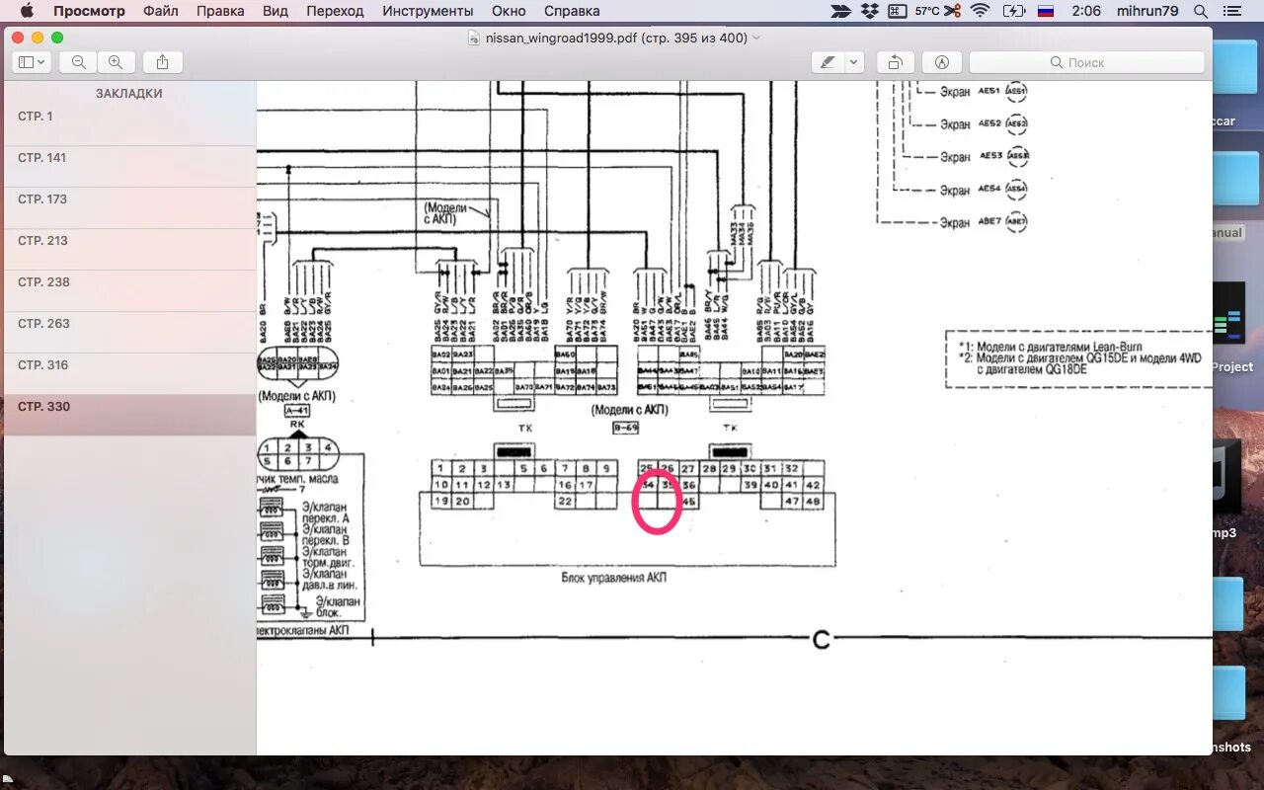
Task: Toggle the markup toolbar button
Action: [x=942, y=62]
